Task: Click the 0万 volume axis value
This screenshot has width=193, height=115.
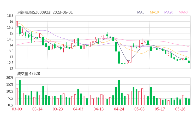Action: (10, 105)
